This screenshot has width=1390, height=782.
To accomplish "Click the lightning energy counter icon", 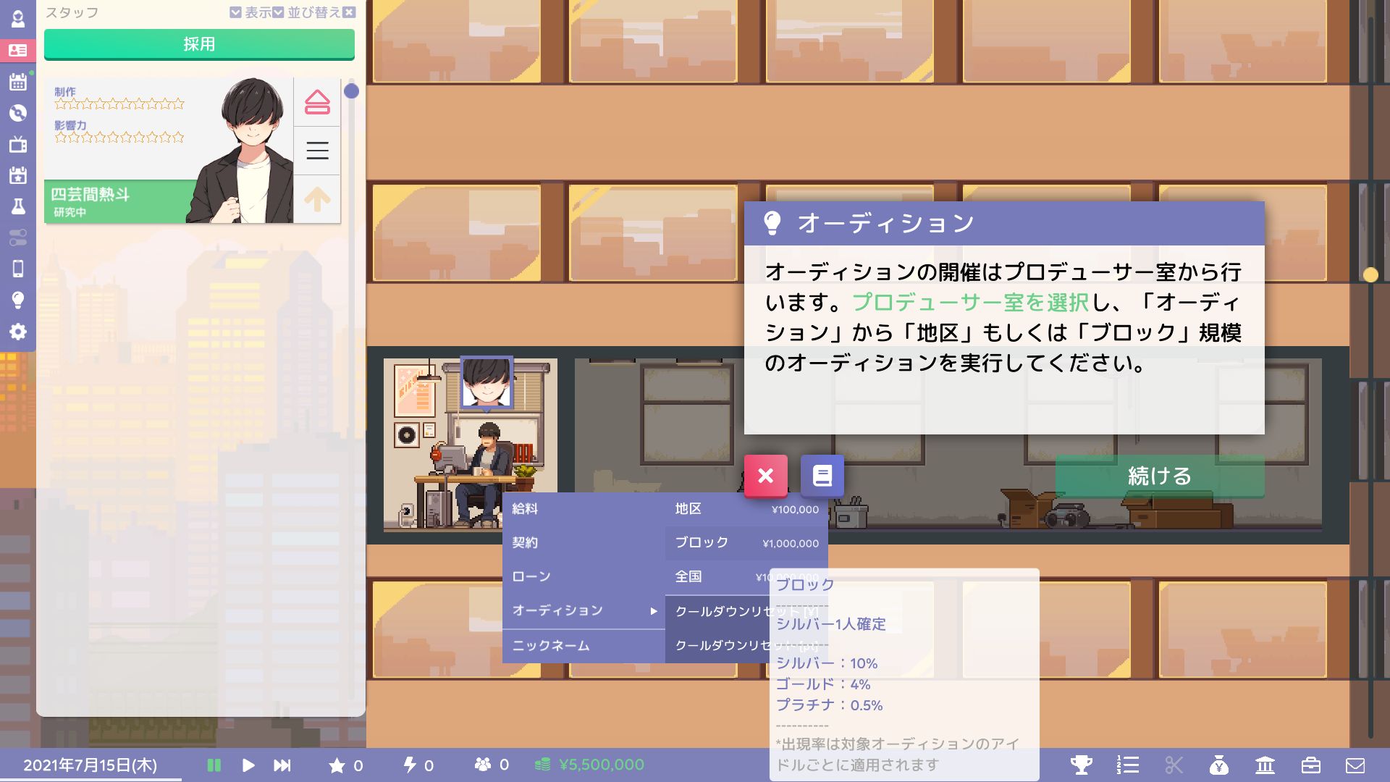I will click(409, 765).
